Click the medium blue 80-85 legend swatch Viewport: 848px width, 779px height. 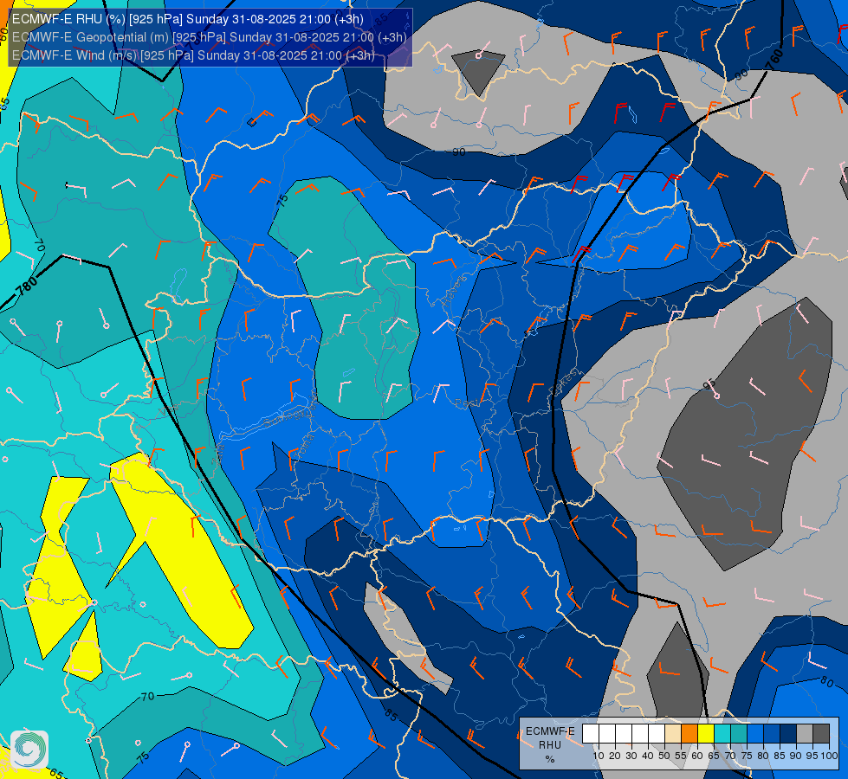pos(772,734)
